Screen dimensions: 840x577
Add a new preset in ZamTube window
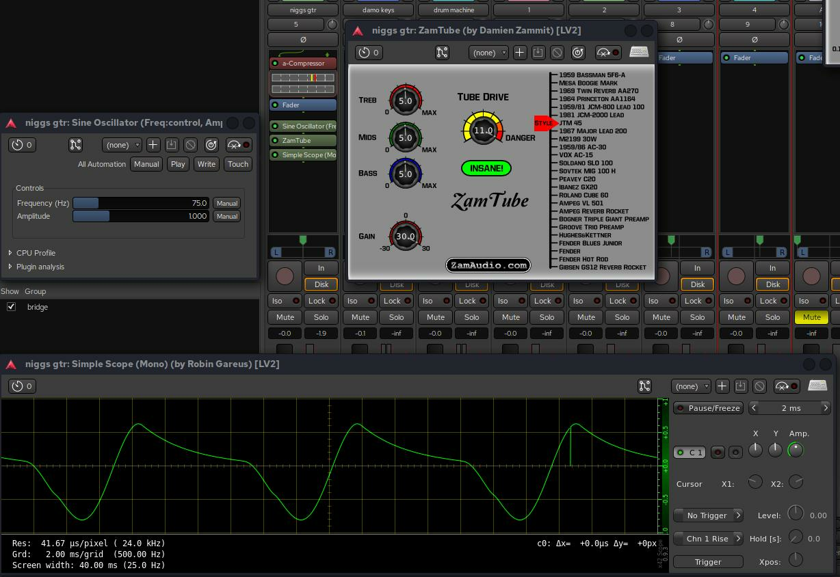tap(519, 53)
